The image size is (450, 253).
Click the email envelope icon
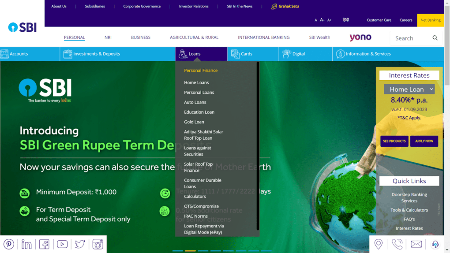click(x=416, y=244)
